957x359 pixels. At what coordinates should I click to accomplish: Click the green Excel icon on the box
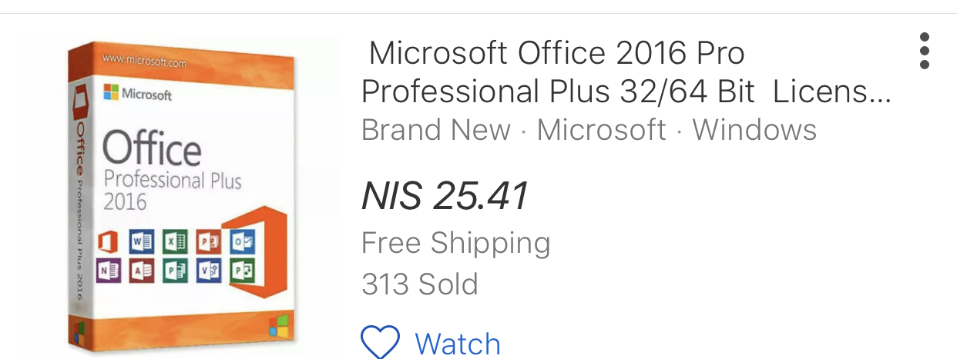click(x=175, y=241)
